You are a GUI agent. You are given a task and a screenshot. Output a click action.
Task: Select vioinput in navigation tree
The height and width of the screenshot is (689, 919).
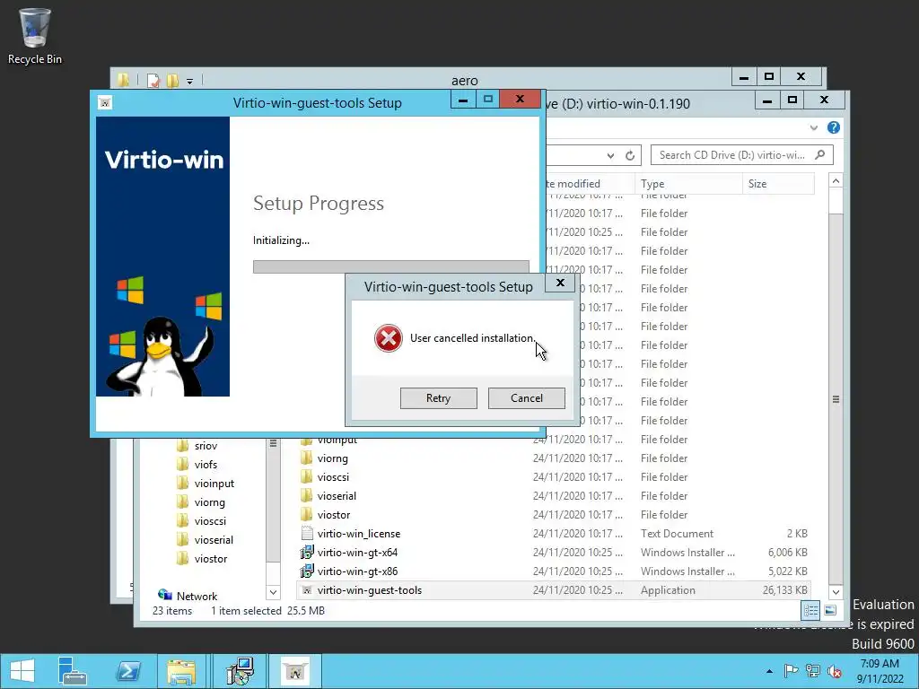tap(214, 484)
